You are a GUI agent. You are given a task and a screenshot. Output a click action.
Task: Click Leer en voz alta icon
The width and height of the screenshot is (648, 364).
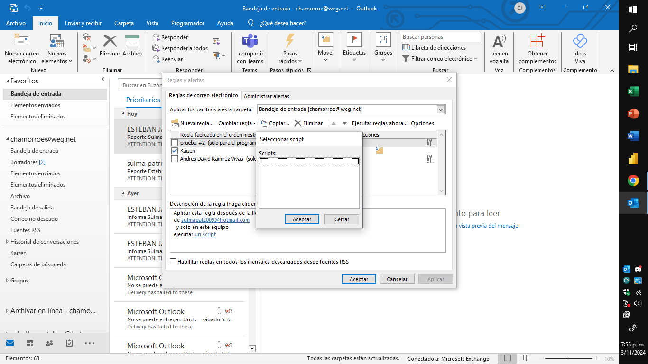pos(499,41)
